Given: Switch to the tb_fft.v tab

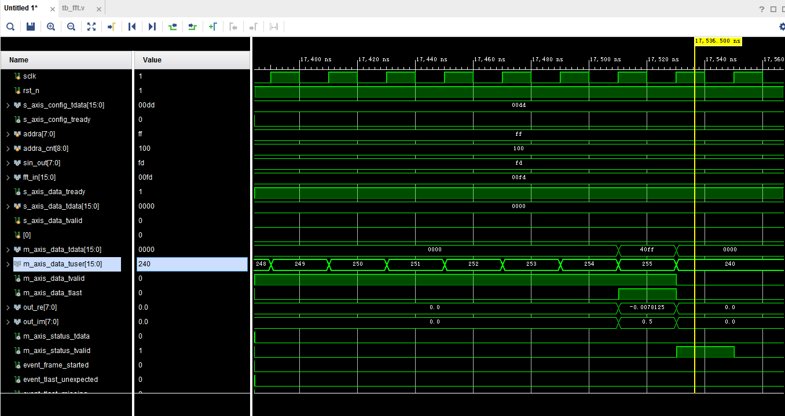Looking at the screenshot, I should pos(73,8).
